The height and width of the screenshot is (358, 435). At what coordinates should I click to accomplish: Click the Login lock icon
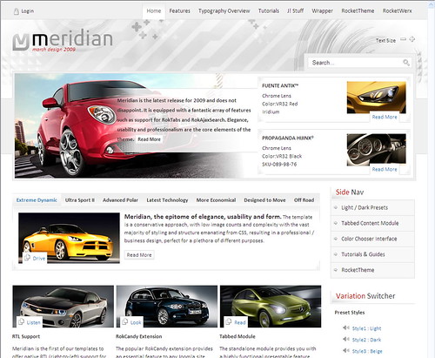[x=17, y=11]
